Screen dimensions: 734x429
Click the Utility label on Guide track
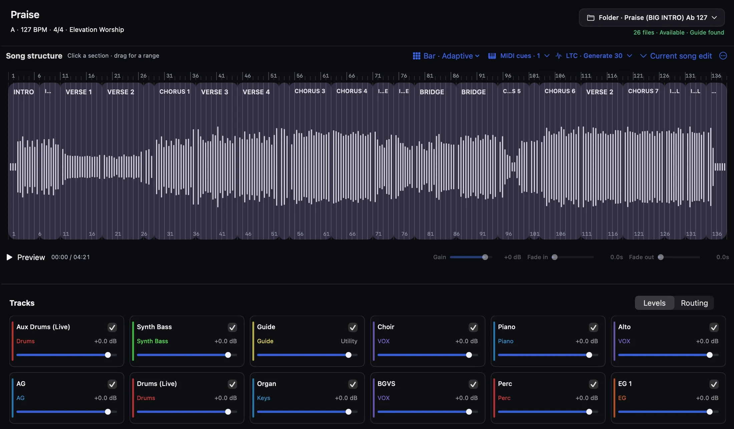click(349, 341)
